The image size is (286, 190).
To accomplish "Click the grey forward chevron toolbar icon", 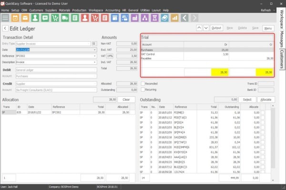I will (x=194, y=18).
